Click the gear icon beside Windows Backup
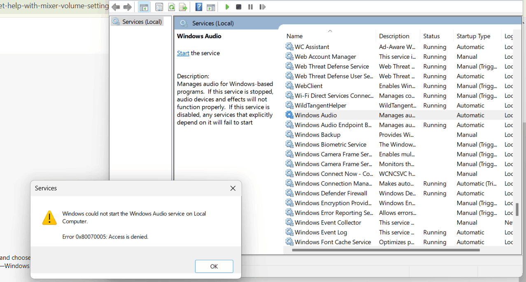Viewport: 526px width, 282px height. [x=289, y=134]
